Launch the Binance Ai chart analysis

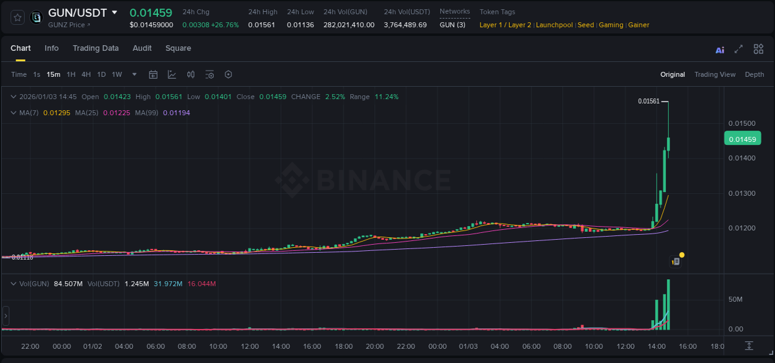719,49
